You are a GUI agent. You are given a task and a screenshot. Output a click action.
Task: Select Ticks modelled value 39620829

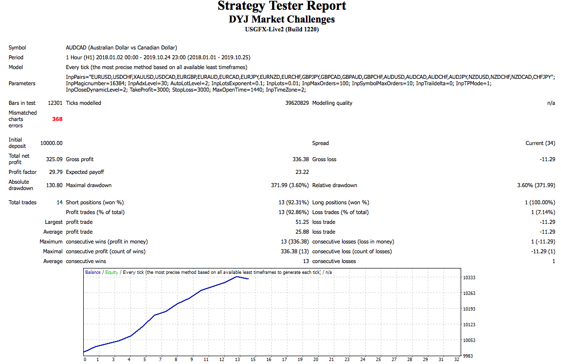tap(297, 103)
